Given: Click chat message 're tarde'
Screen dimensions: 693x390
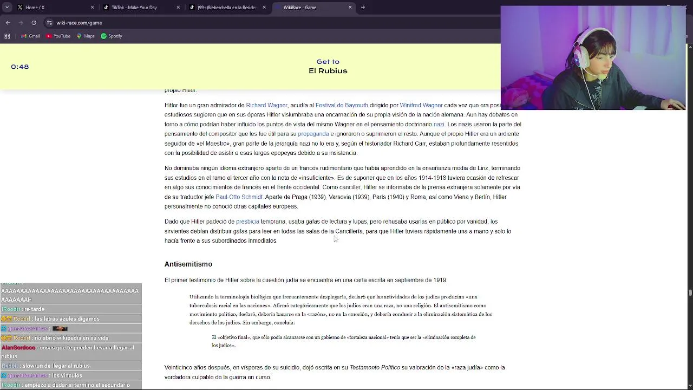Looking at the screenshot, I should pyautogui.click(x=34, y=309).
